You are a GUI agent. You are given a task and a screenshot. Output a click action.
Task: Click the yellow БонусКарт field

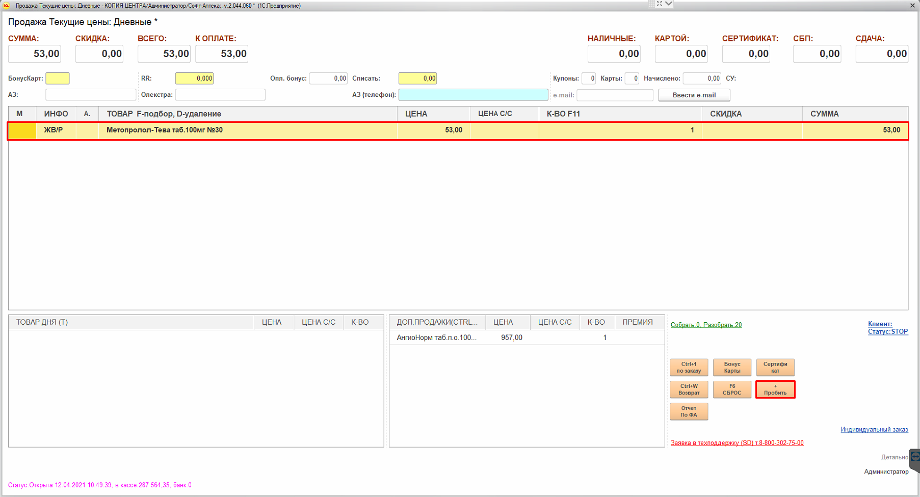pos(58,79)
